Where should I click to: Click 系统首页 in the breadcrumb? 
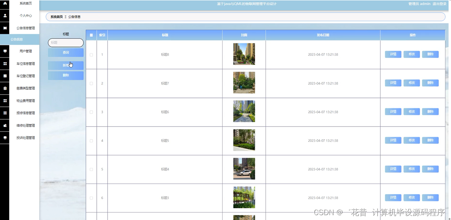[57, 17]
